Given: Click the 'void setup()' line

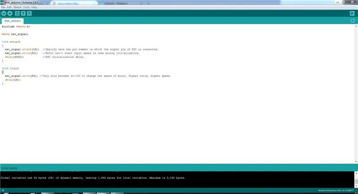Looking at the screenshot, I should (x=11, y=42).
